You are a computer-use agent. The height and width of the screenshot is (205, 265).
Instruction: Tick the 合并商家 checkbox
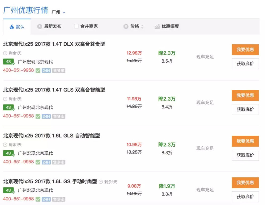76,26
